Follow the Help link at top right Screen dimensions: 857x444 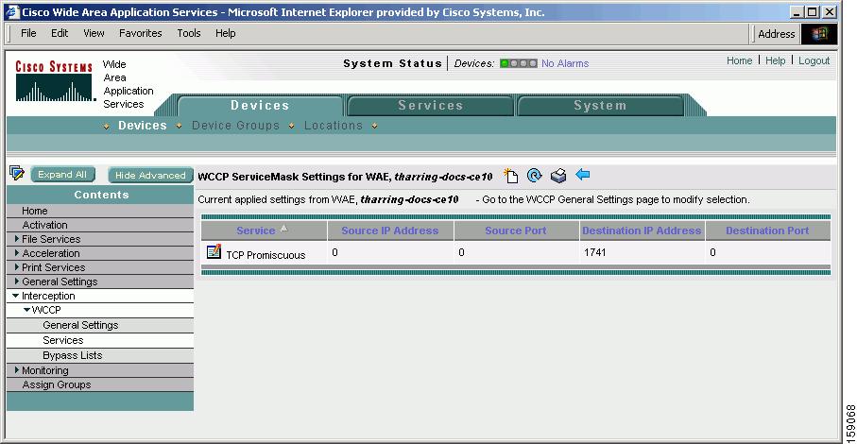775,60
